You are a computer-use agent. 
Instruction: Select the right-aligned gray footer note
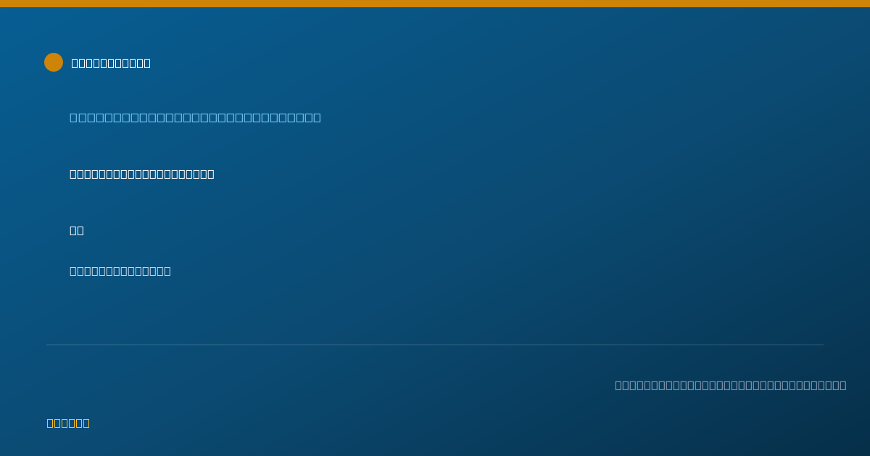click(x=731, y=385)
